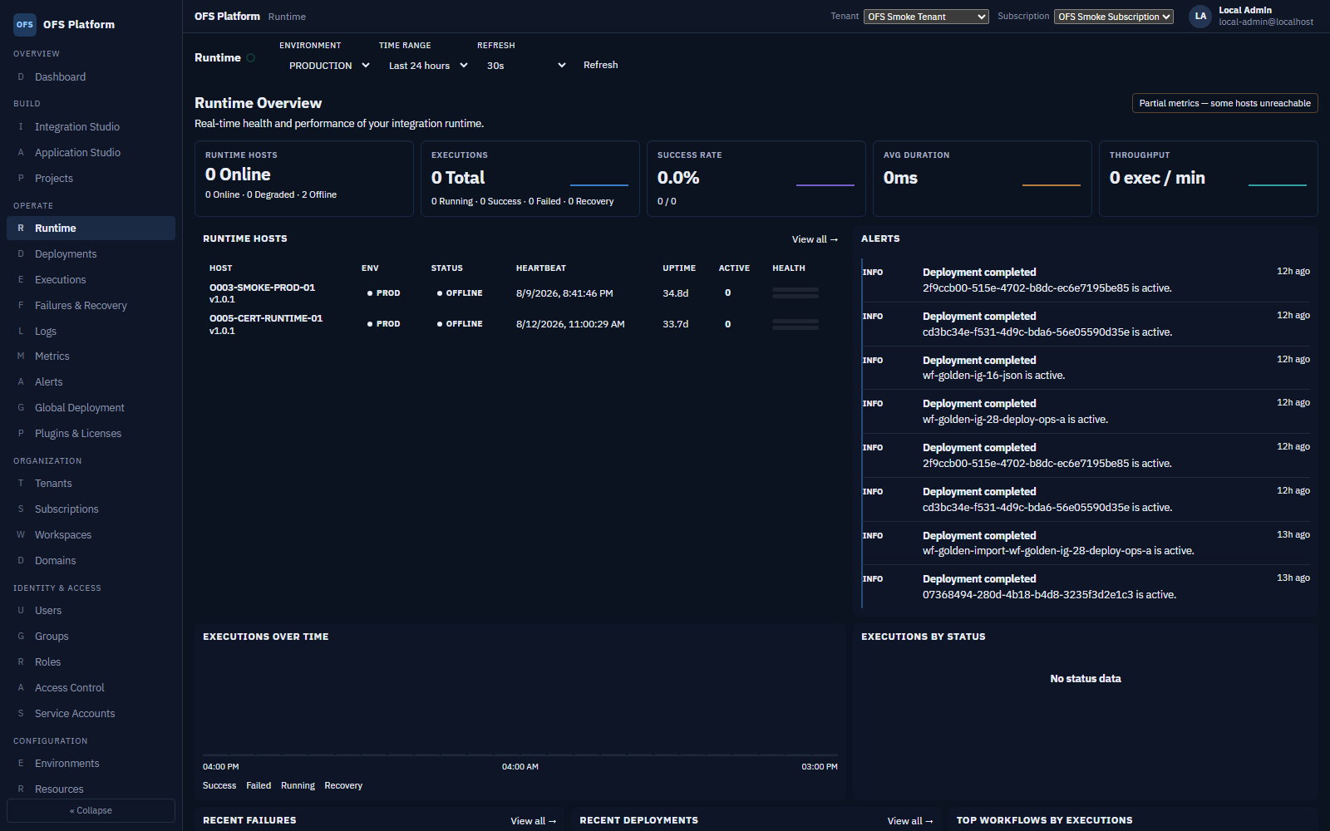Viewport: 1330px width, 831px height.
Task: Open Deployments page
Action: click(x=91, y=254)
